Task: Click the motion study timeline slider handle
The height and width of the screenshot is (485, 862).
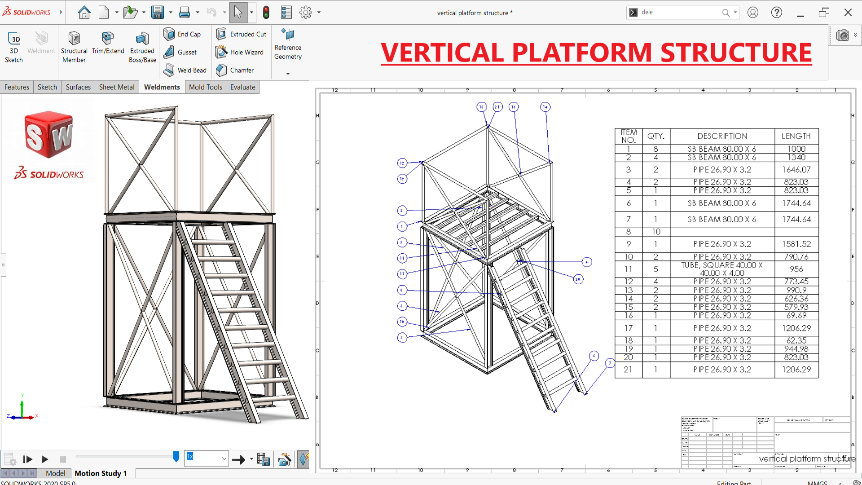Action: 176,456
